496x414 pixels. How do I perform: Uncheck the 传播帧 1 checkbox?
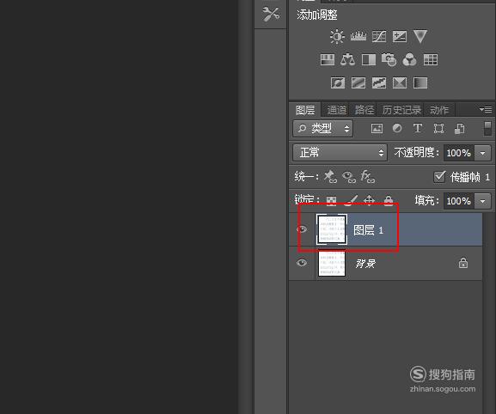pos(439,176)
